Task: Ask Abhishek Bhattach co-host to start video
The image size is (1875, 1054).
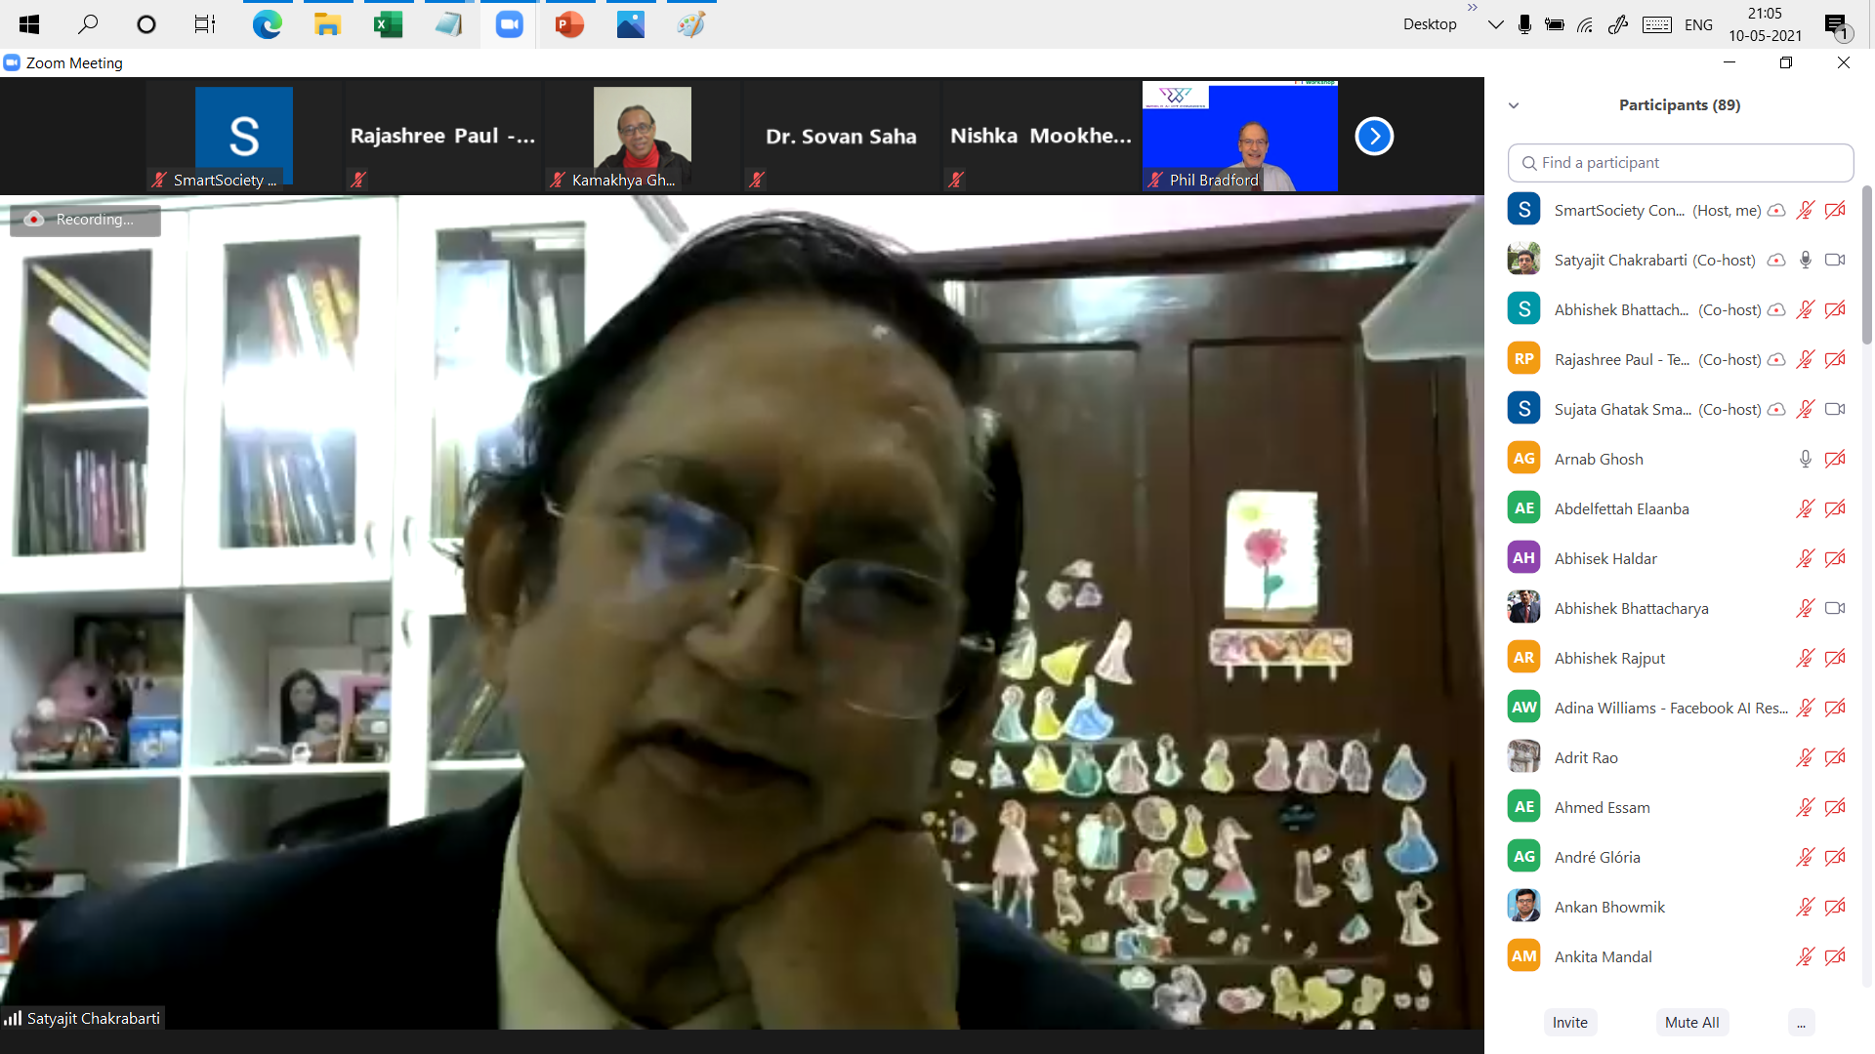Action: click(x=1835, y=309)
